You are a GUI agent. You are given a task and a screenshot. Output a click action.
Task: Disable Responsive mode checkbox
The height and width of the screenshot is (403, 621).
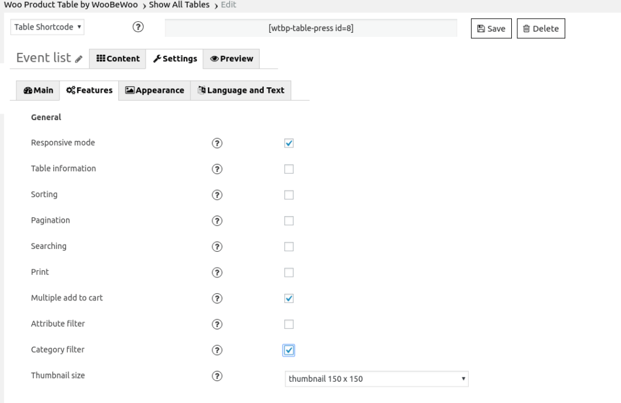tap(289, 143)
